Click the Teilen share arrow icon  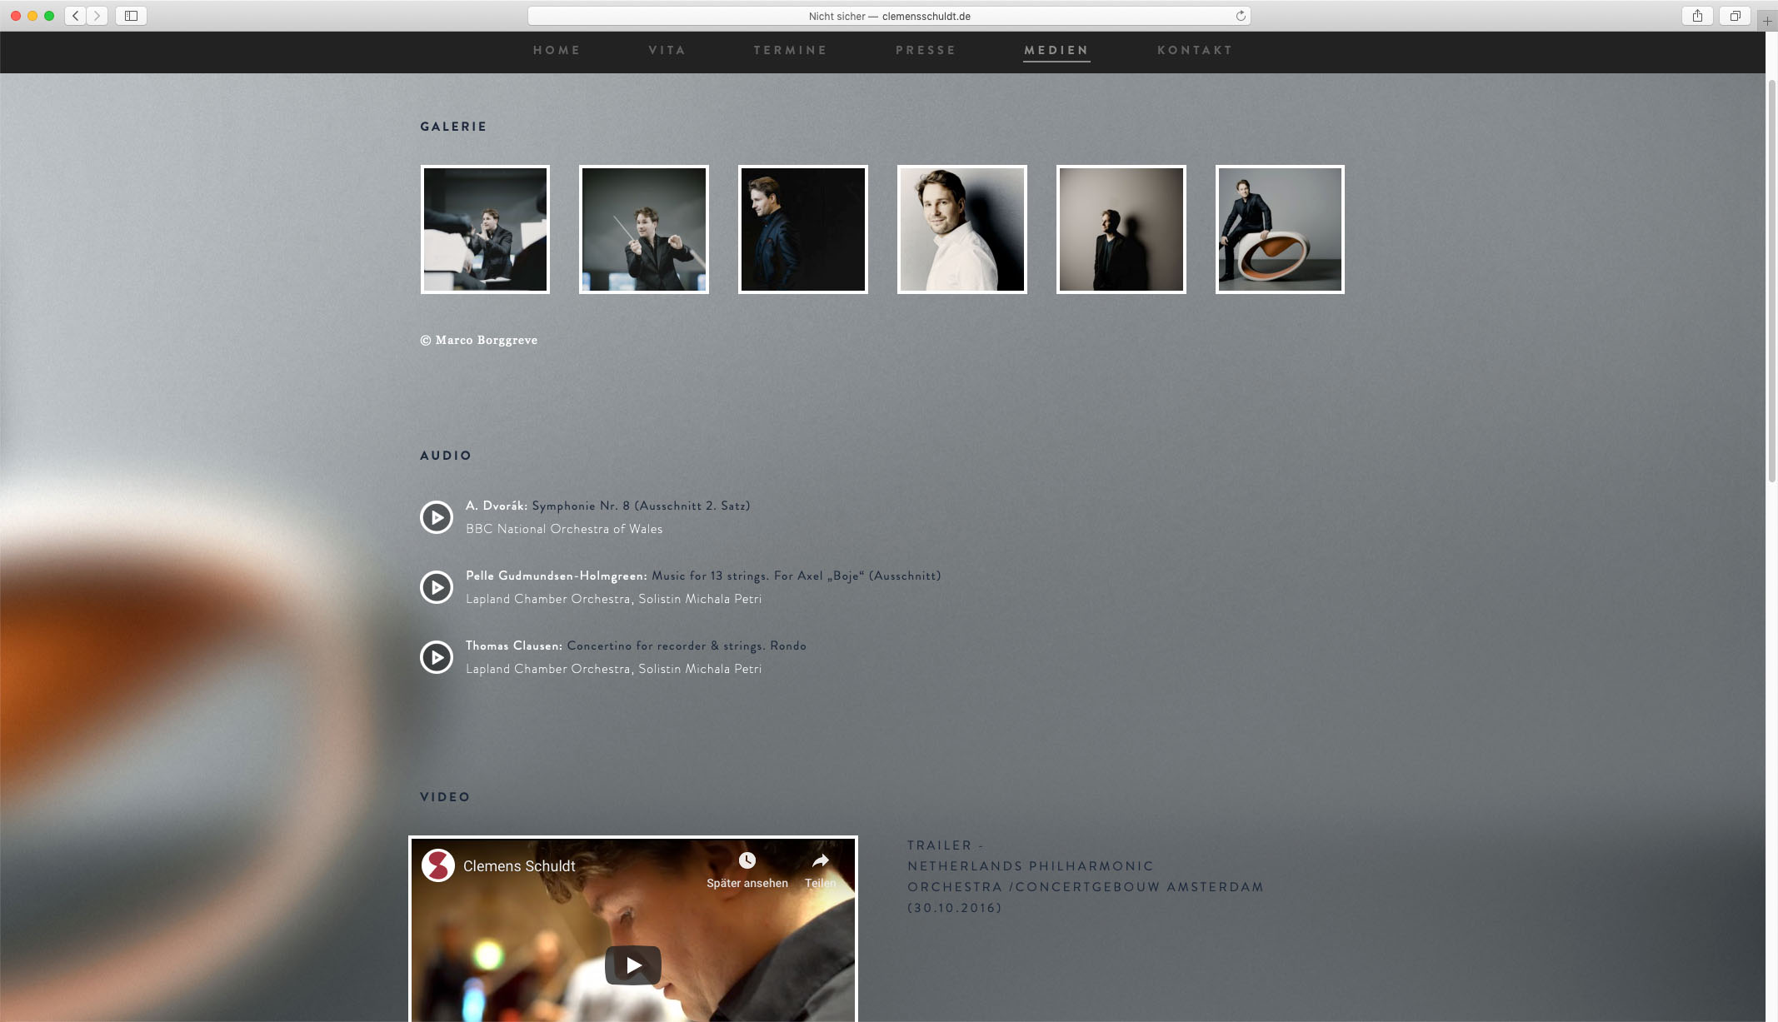click(820, 860)
